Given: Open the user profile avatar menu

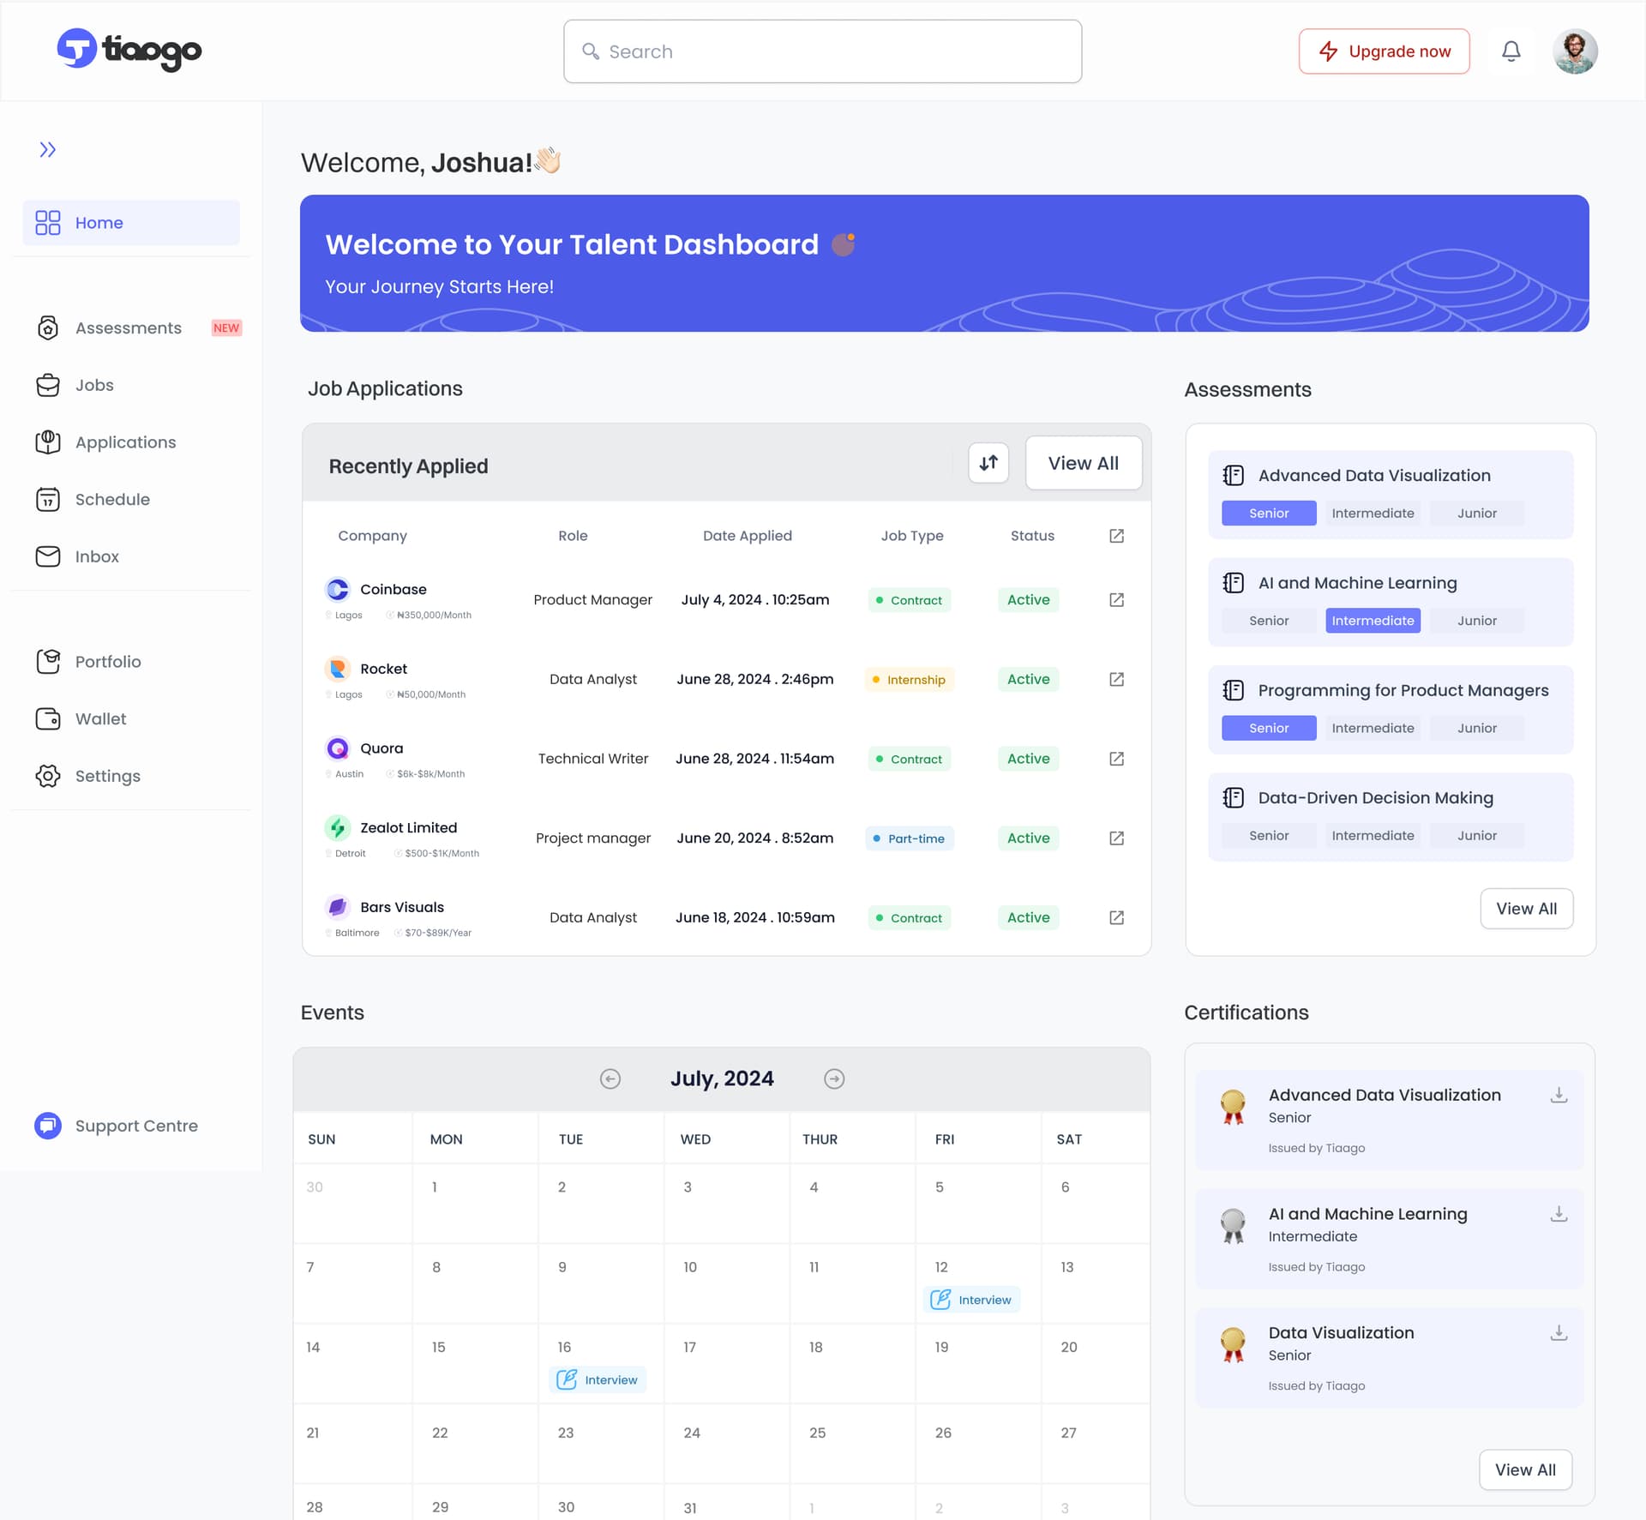Looking at the screenshot, I should pos(1575,51).
